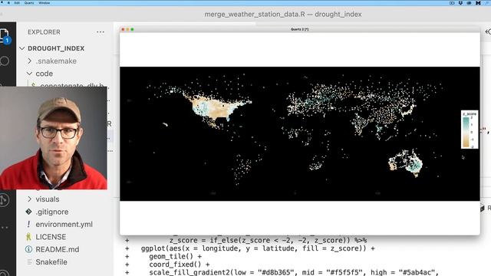Click the README.md info file icon
Viewport: 491px width, 276px height.
coord(29,249)
